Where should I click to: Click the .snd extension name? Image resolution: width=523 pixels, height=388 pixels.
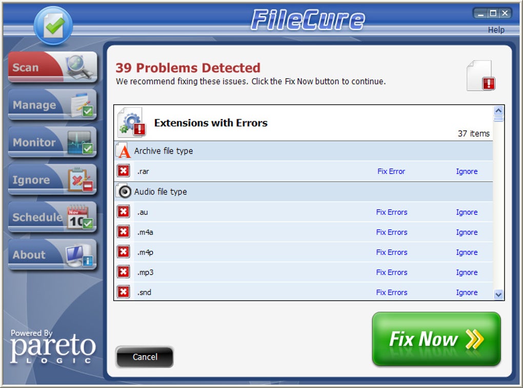(x=144, y=292)
